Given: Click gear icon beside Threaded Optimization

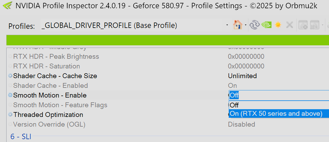Looking at the screenshot, I should coord(10,115).
